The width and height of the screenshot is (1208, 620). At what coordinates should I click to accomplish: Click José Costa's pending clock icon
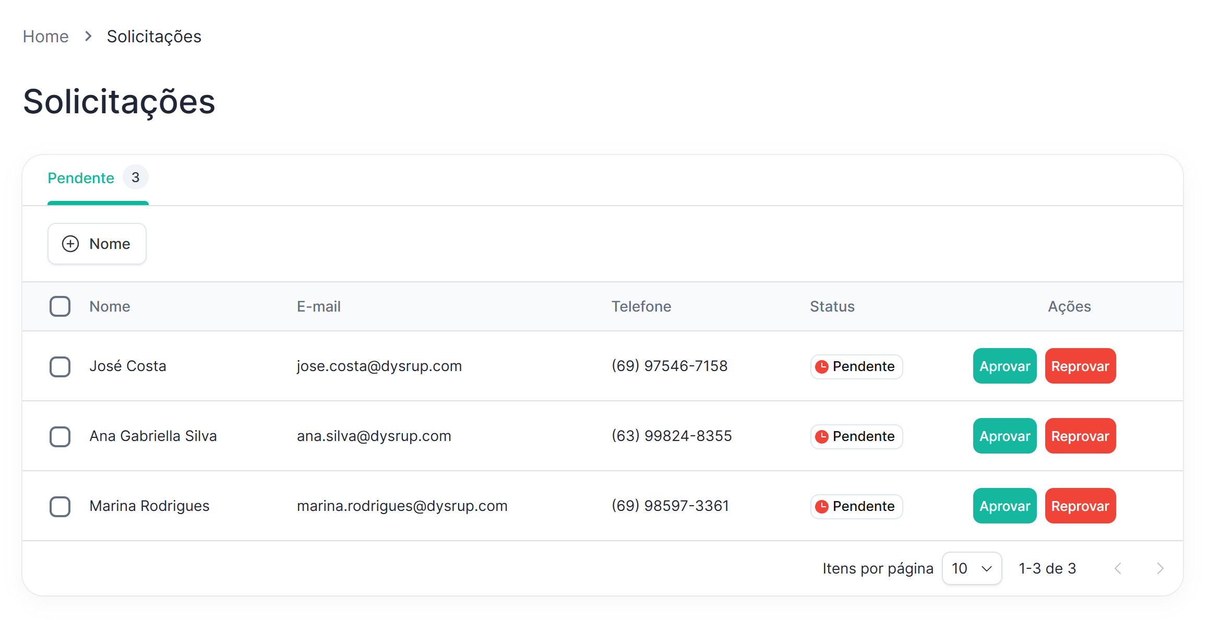[x=822, y=366]
